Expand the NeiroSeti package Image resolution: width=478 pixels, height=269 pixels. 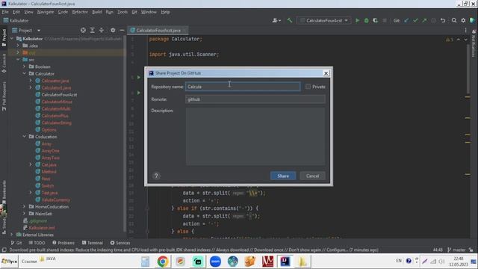click(x=25, y=214)
